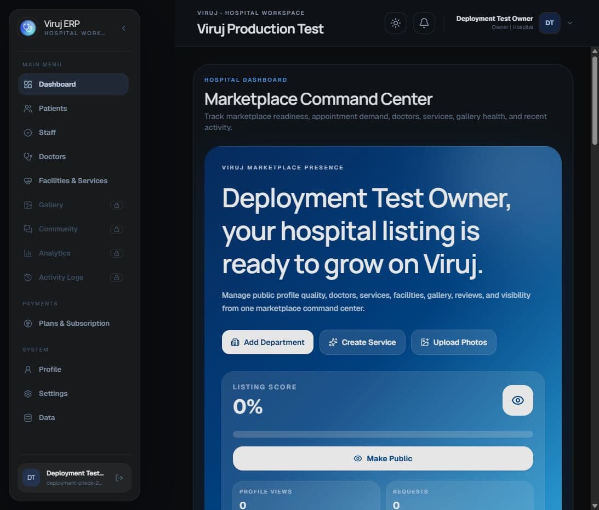Click the Add Department button
Screen dimensions: 599x510
click(267, 342)
